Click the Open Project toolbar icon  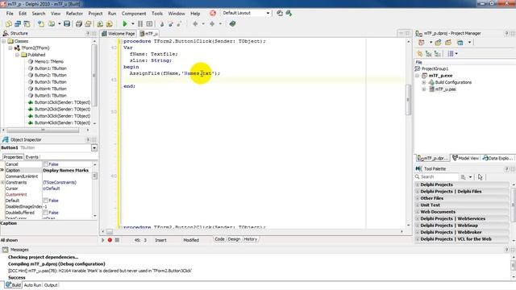(88, 23)
